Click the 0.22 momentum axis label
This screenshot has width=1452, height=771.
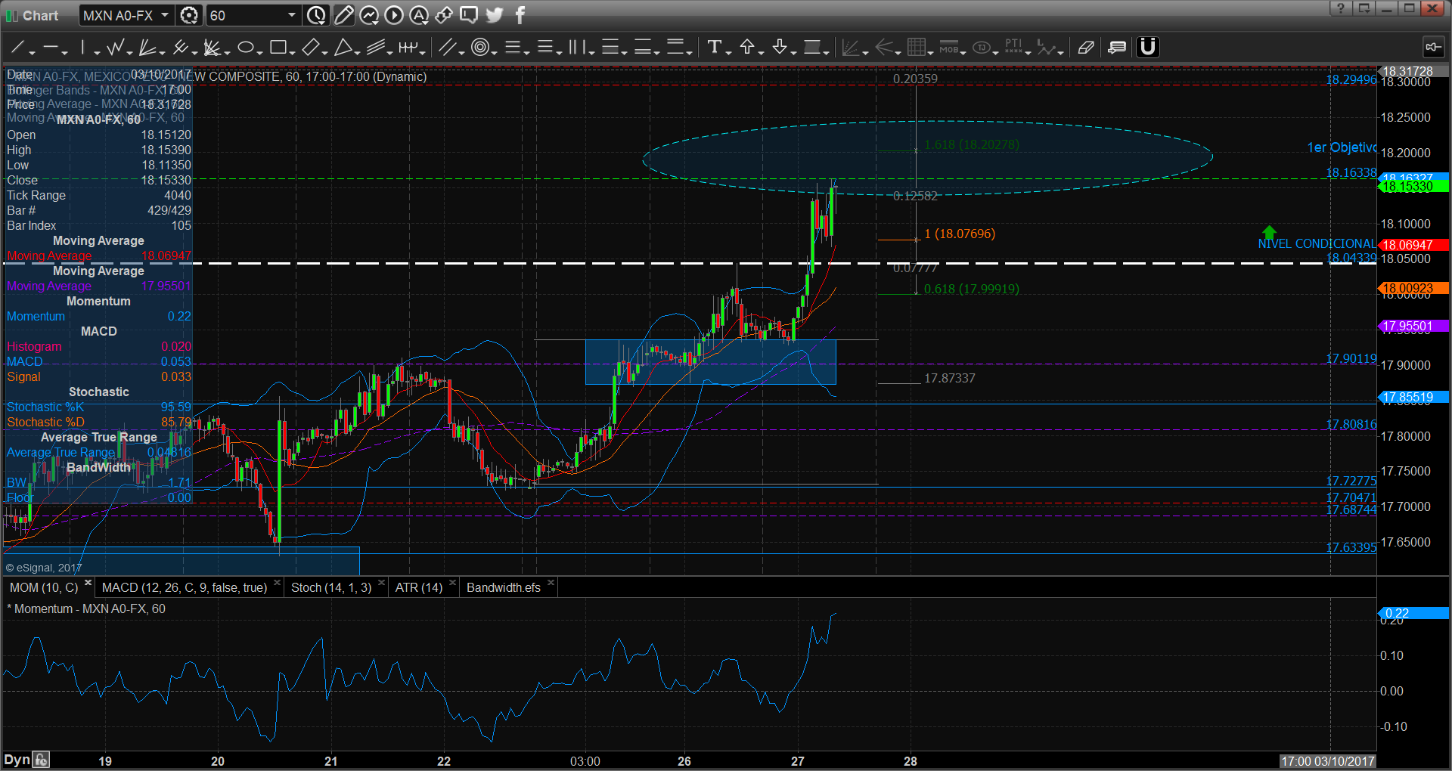(1413, 613)
